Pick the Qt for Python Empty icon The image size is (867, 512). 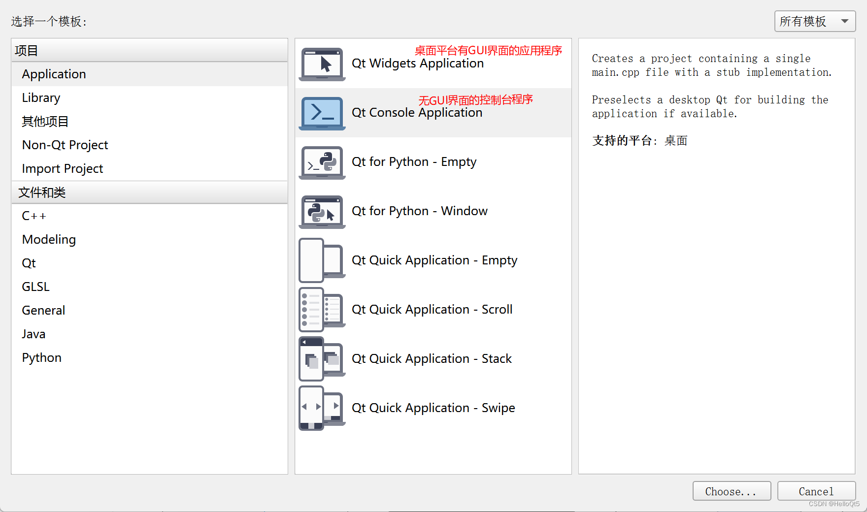[x=322, y=162]
